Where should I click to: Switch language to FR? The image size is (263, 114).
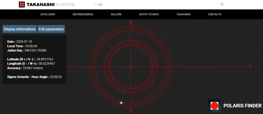pos(95,5)
